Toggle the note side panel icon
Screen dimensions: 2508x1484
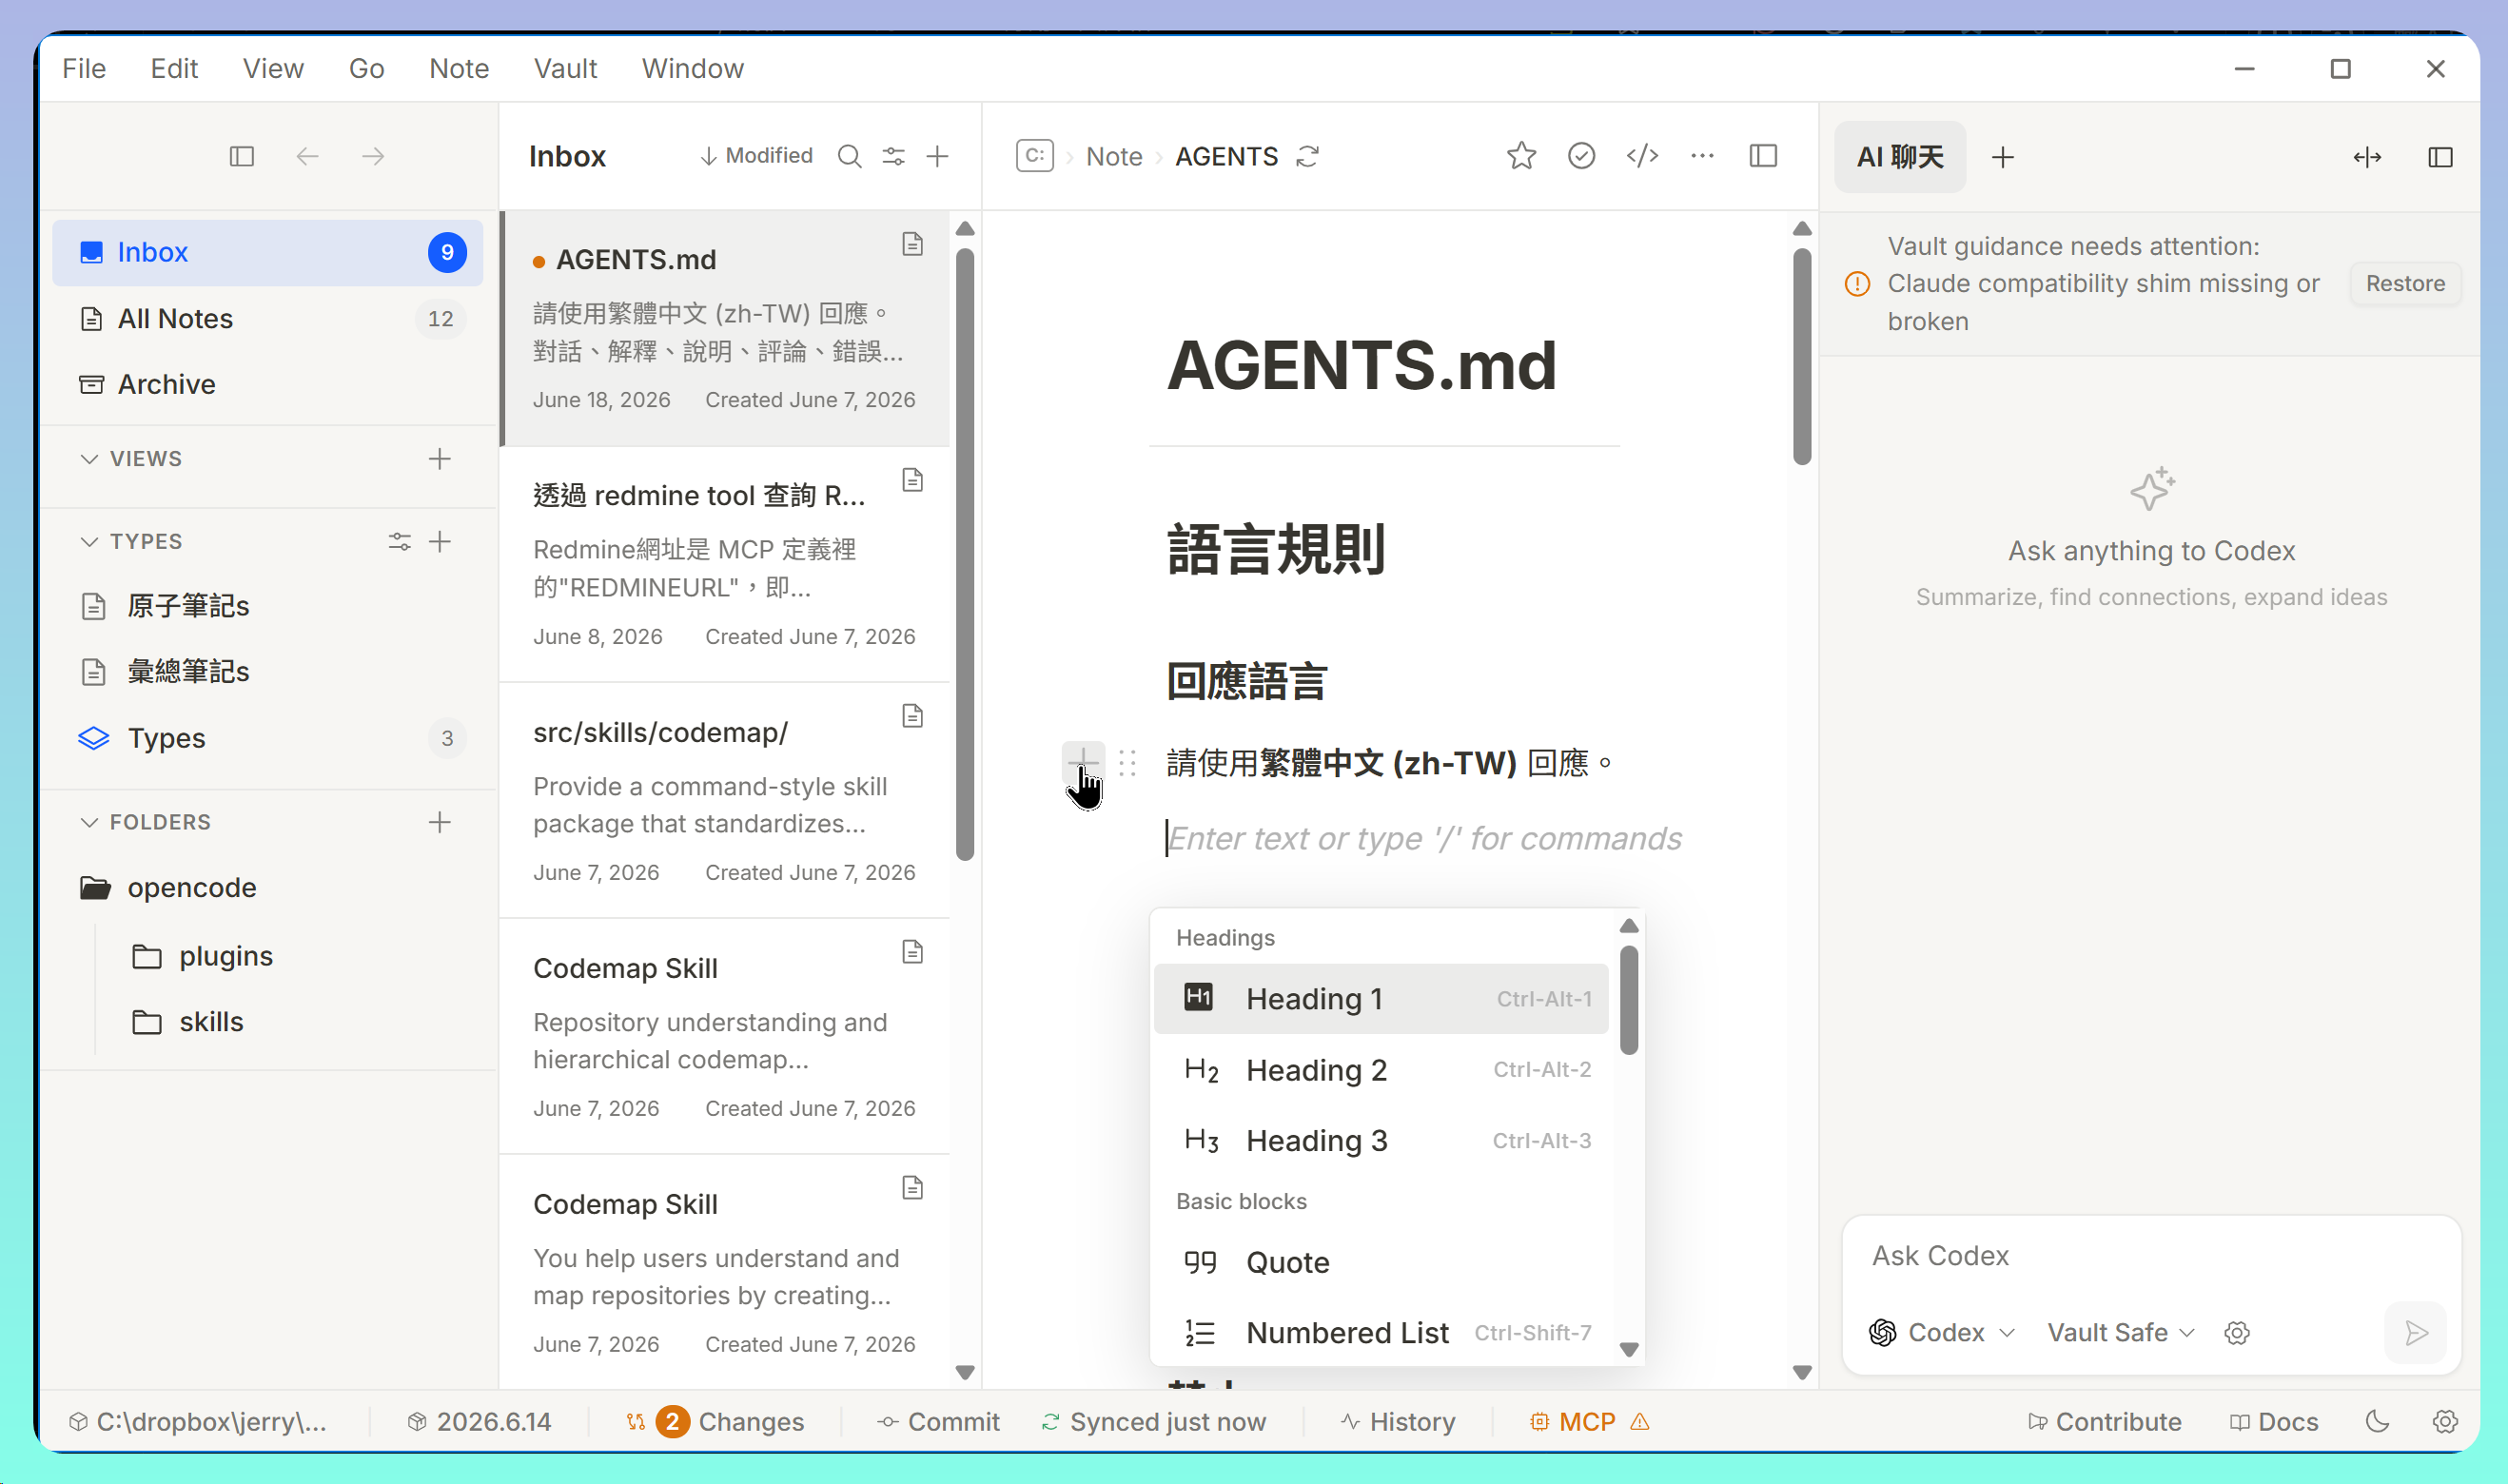[1763, 156]
